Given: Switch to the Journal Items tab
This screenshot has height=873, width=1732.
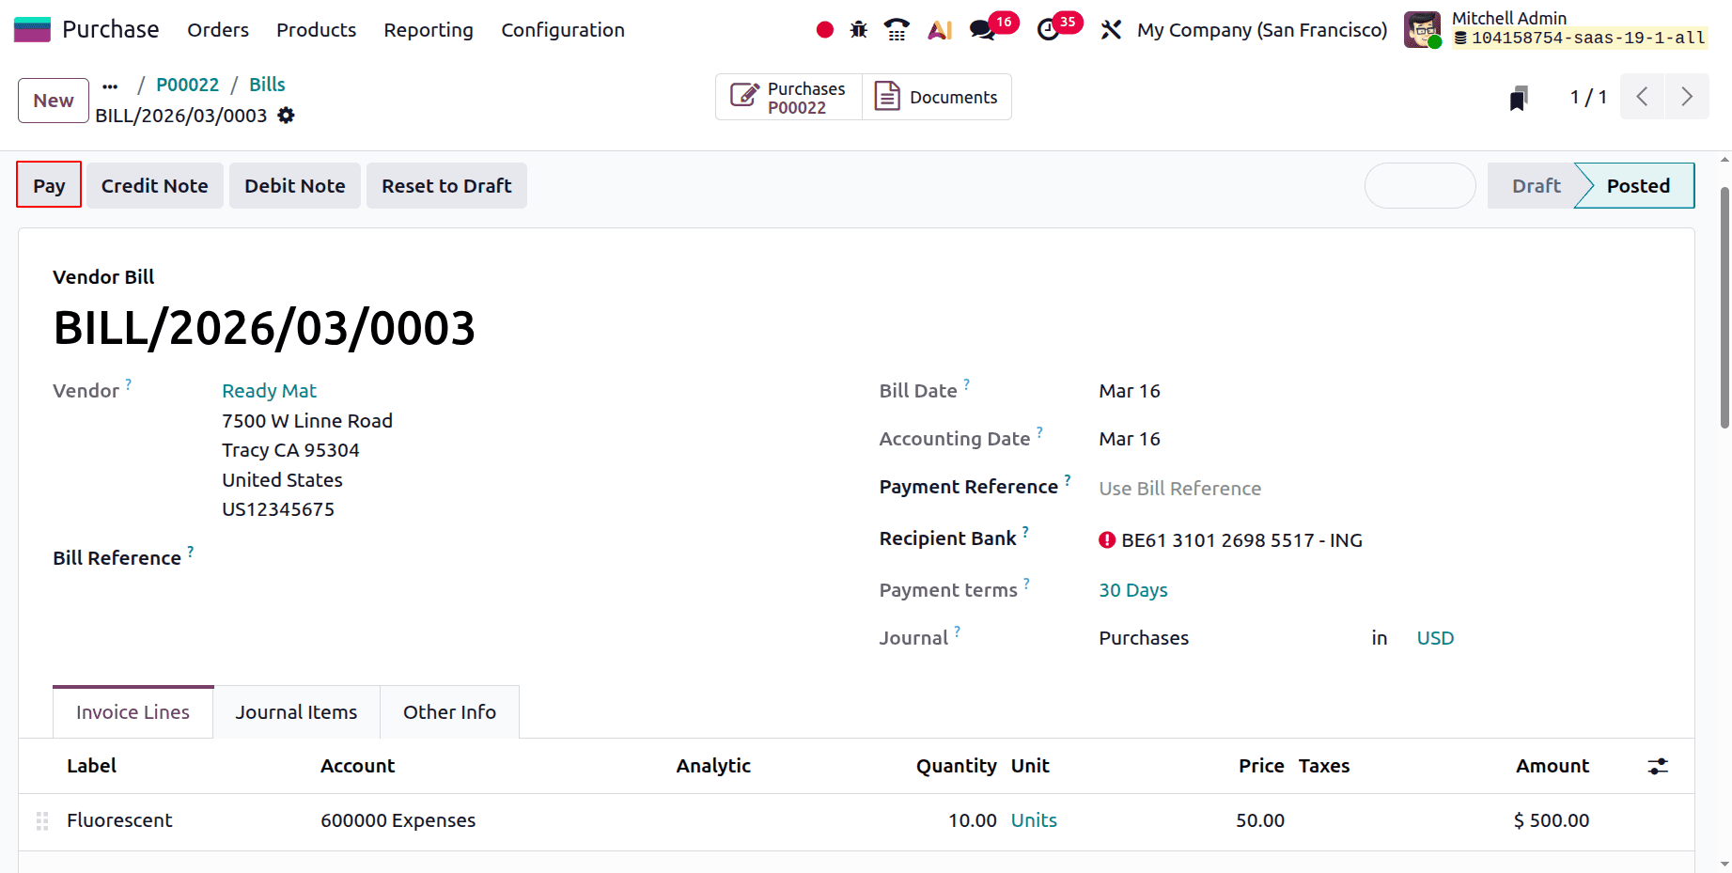Looking at the screenshot, I should (296, 711).
